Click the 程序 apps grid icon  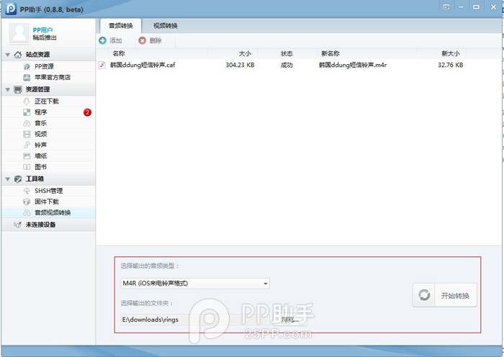point(27,112)
